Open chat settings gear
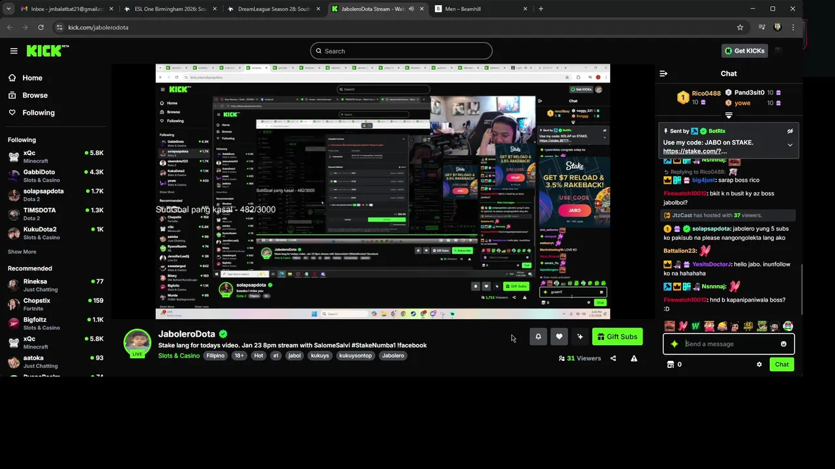Image resolution: width=835 pixels, height=469 pixels. click(x=759, y=365)
